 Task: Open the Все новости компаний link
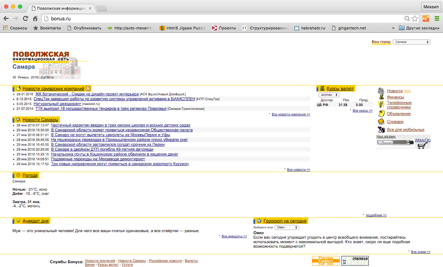click(x=290, y=114)
